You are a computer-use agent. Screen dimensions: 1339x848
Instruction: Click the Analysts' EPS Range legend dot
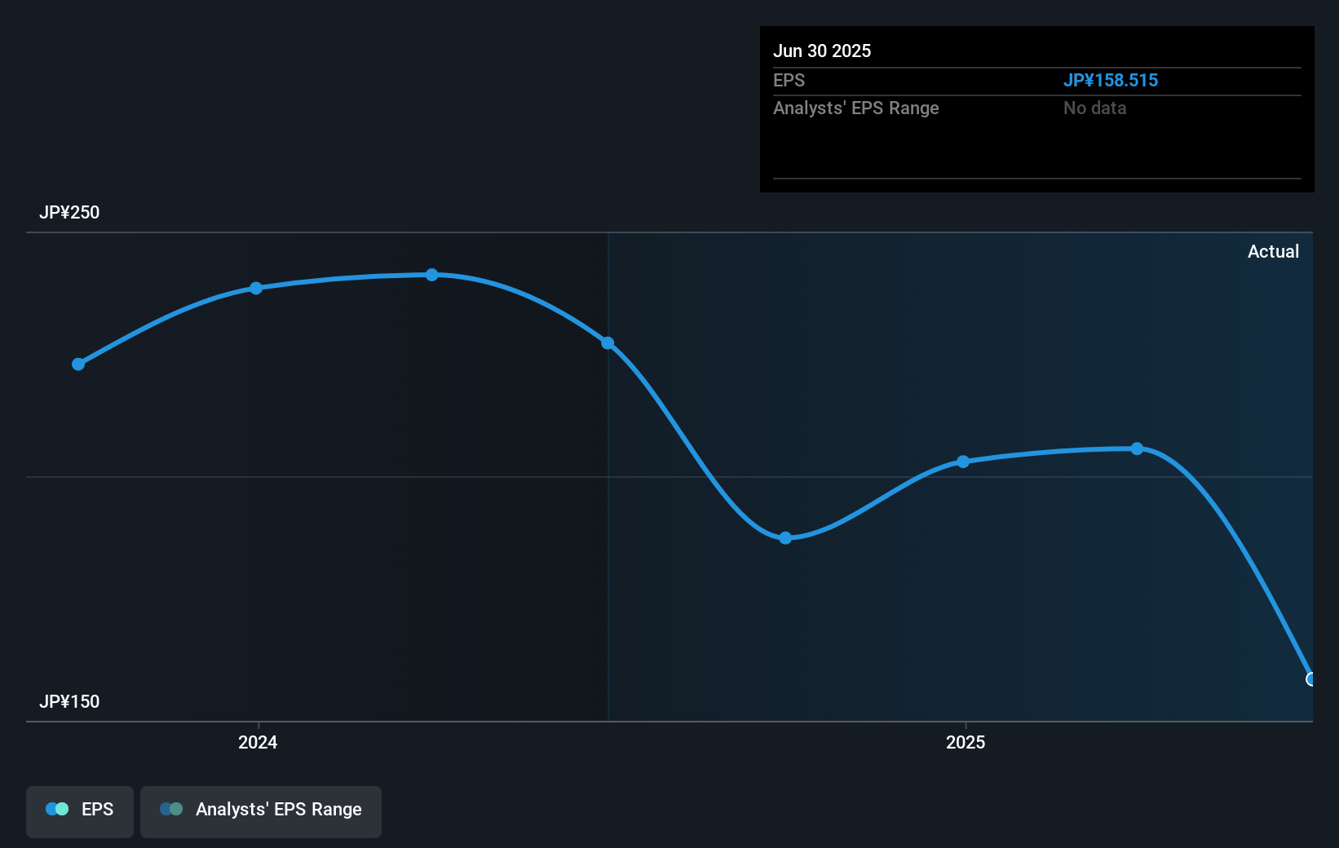(173, 809)
